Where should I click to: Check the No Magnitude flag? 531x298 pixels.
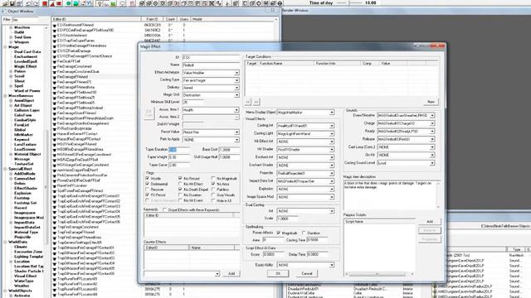213,179
